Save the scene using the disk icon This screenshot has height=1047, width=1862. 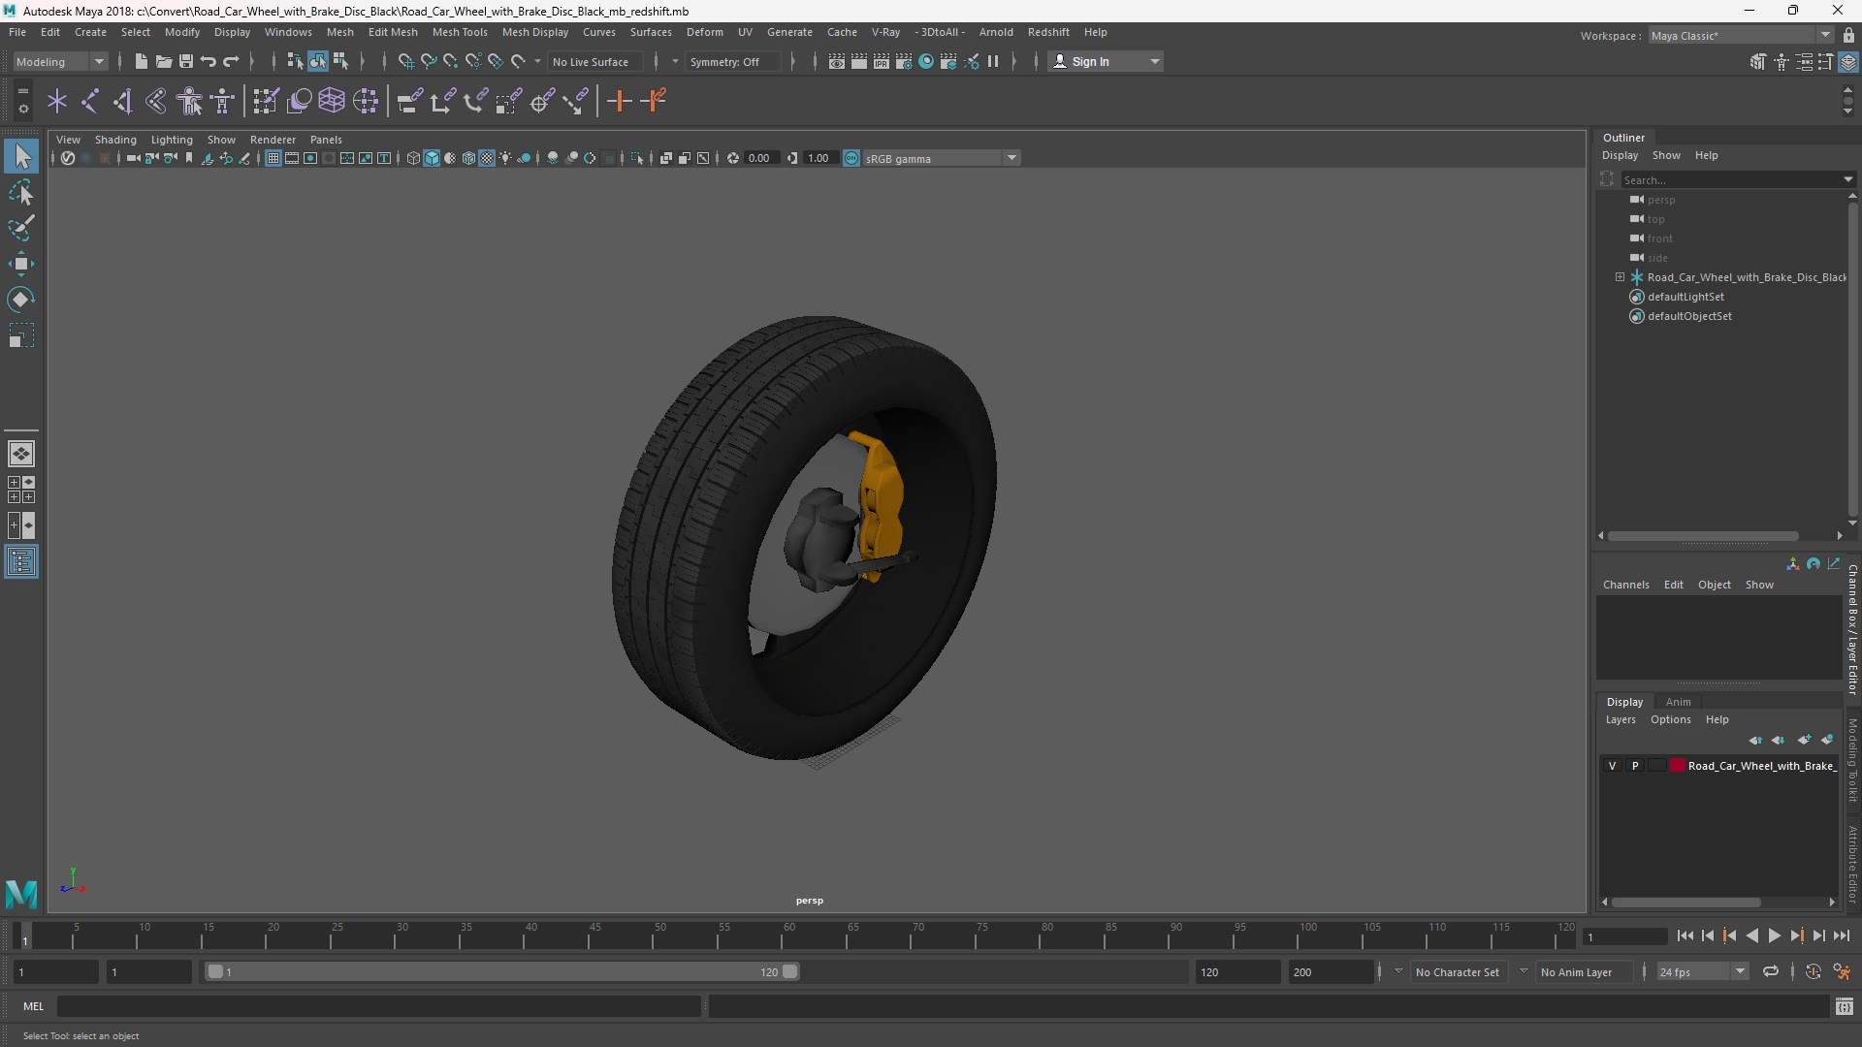(x=185, y=61)
